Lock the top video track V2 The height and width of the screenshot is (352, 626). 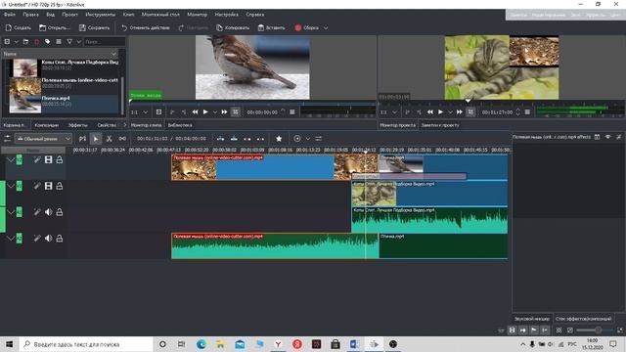59,160
